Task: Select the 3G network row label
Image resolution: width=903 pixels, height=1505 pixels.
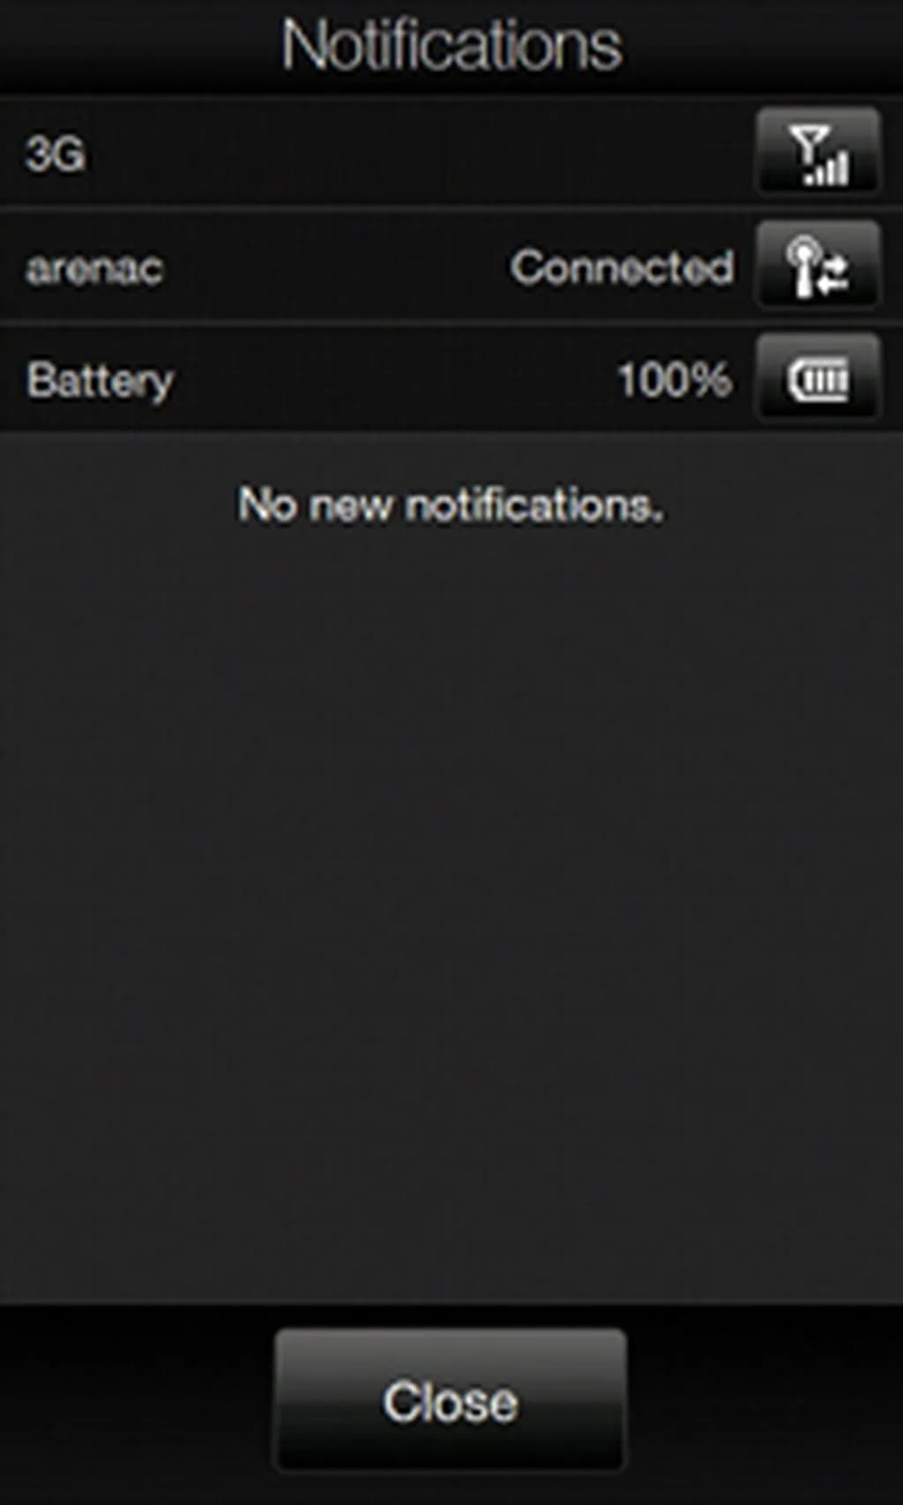Action: pos(56,155)
